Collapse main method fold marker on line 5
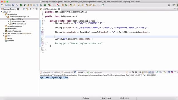Viewport: 178px width, 100px height. point(44,21)
